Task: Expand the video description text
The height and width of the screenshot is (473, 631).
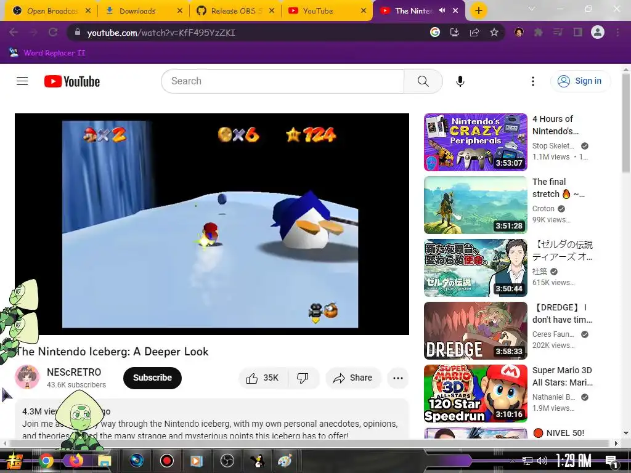Action: click(x=212, y=420)
